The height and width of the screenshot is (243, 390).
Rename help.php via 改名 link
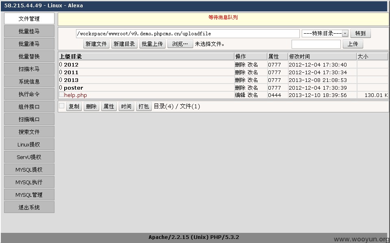pyautogui.click(x=253, y=95)
